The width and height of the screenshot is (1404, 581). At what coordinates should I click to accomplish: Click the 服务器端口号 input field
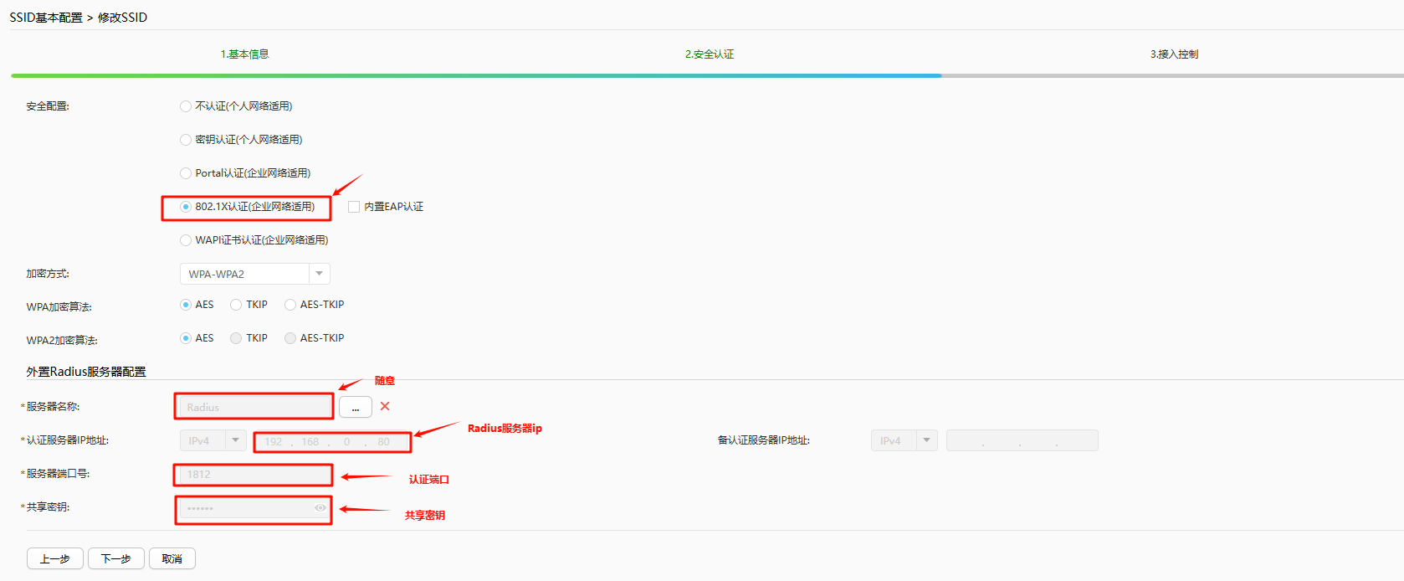(254, 475)
